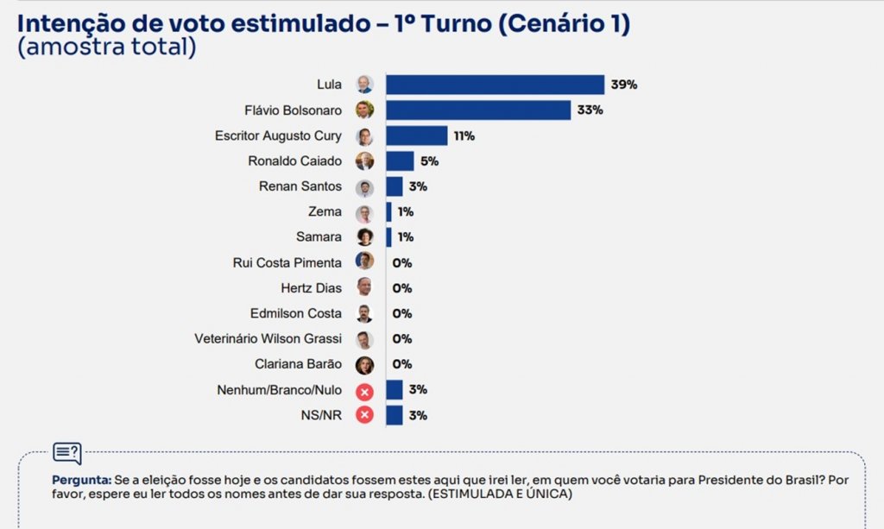
Task: Click the Zema avatar icon
Action: coord(365,211)
